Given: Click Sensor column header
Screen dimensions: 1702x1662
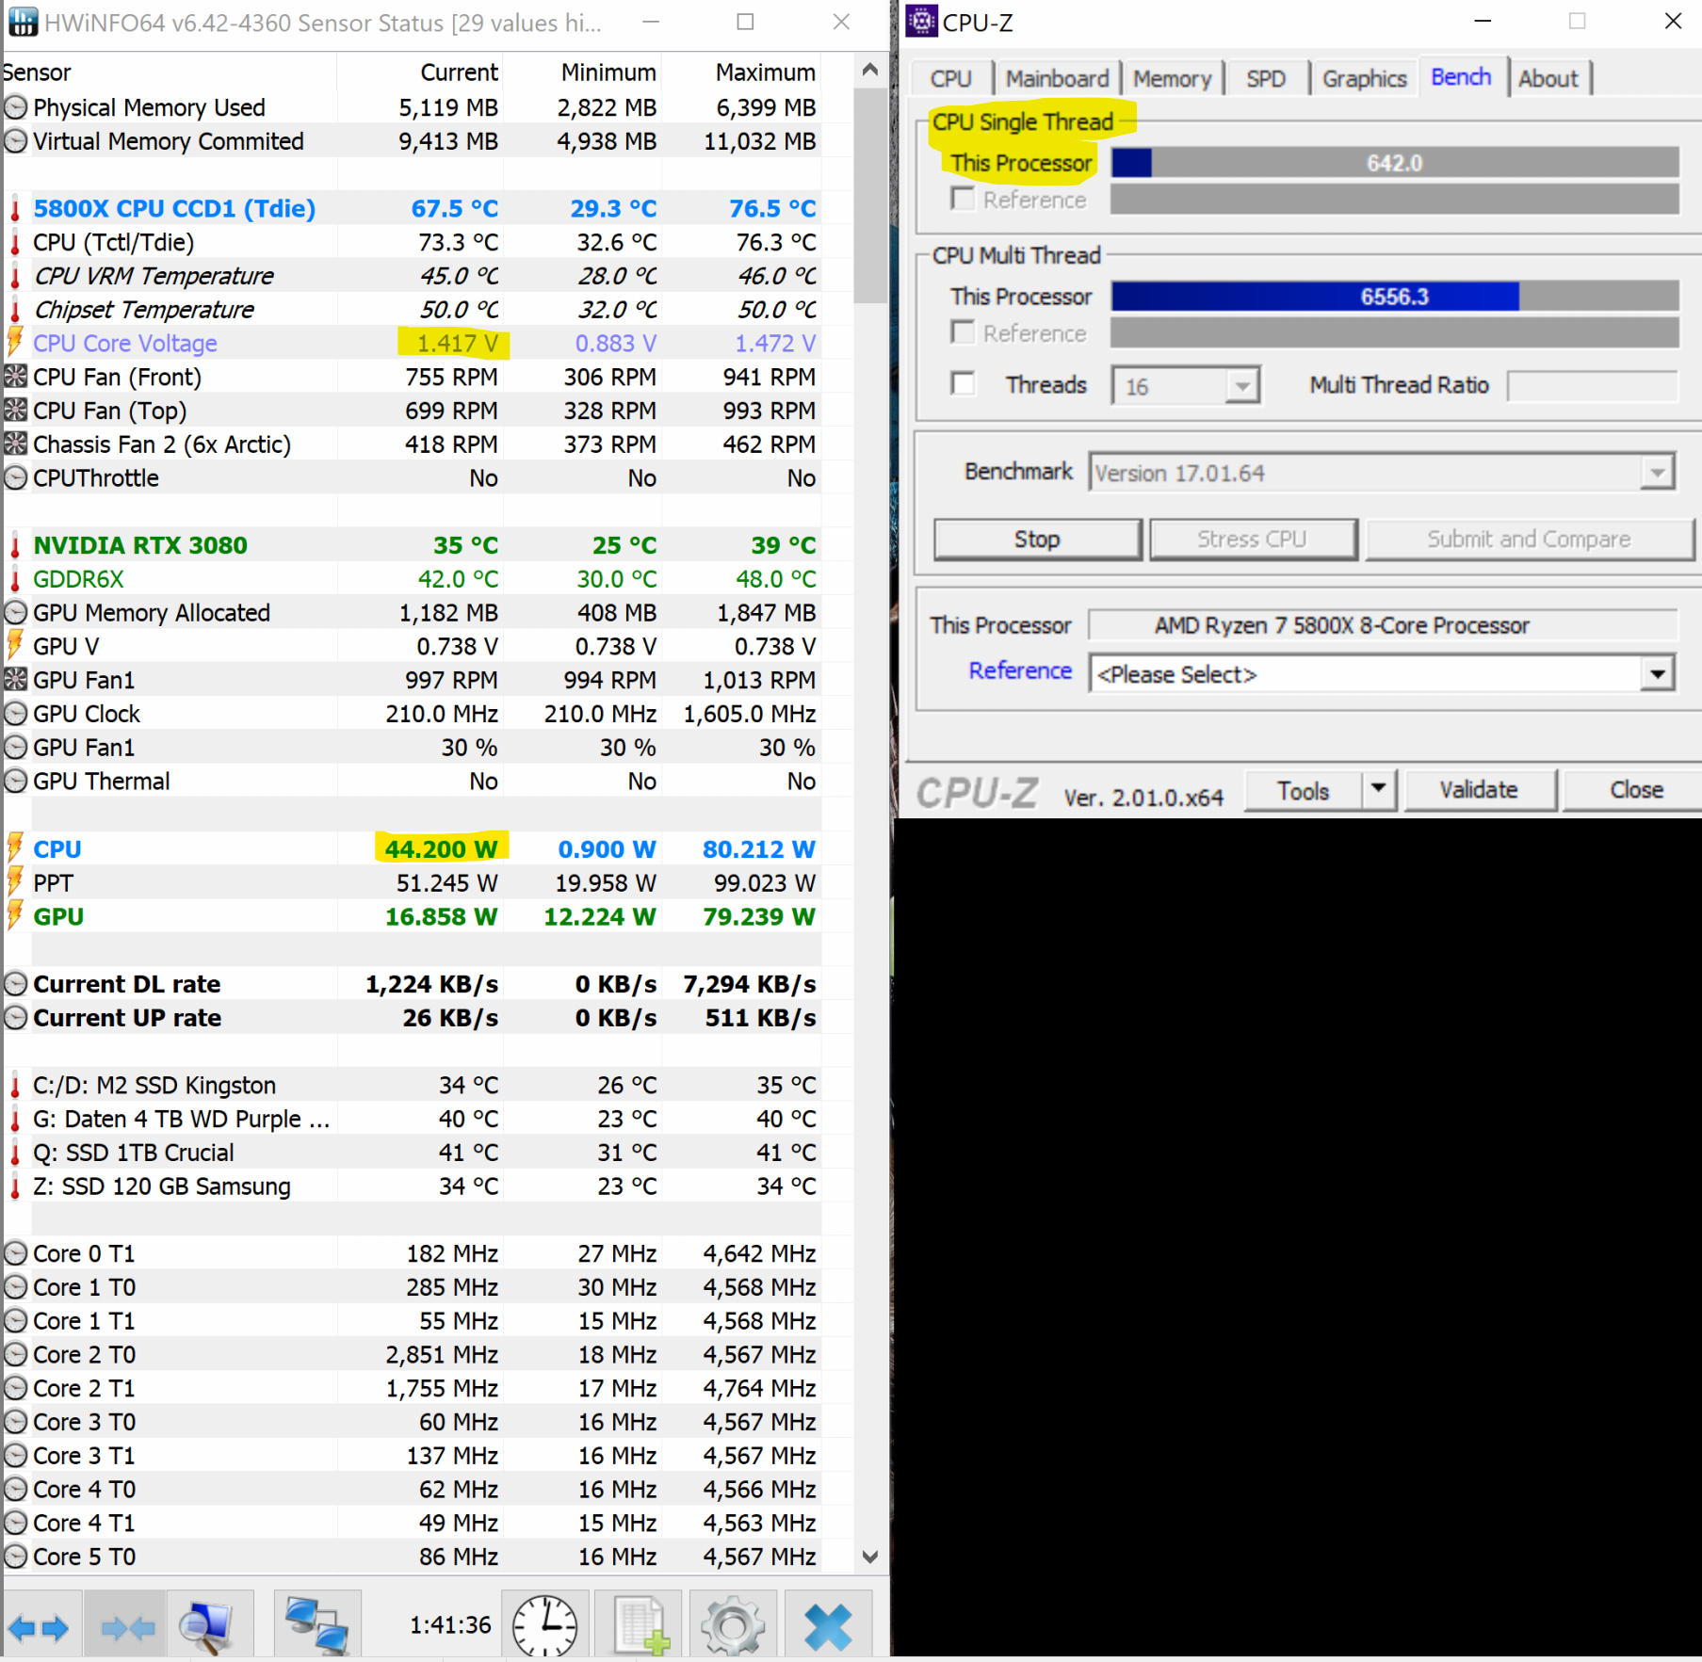Looking at the screenshot, I should (37, 73).
